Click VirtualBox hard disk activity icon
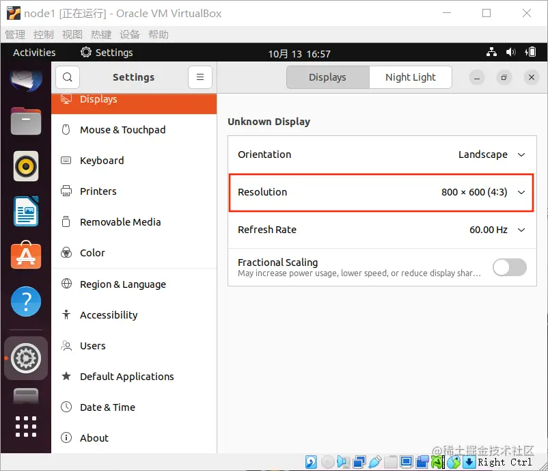 pos(311,462)
